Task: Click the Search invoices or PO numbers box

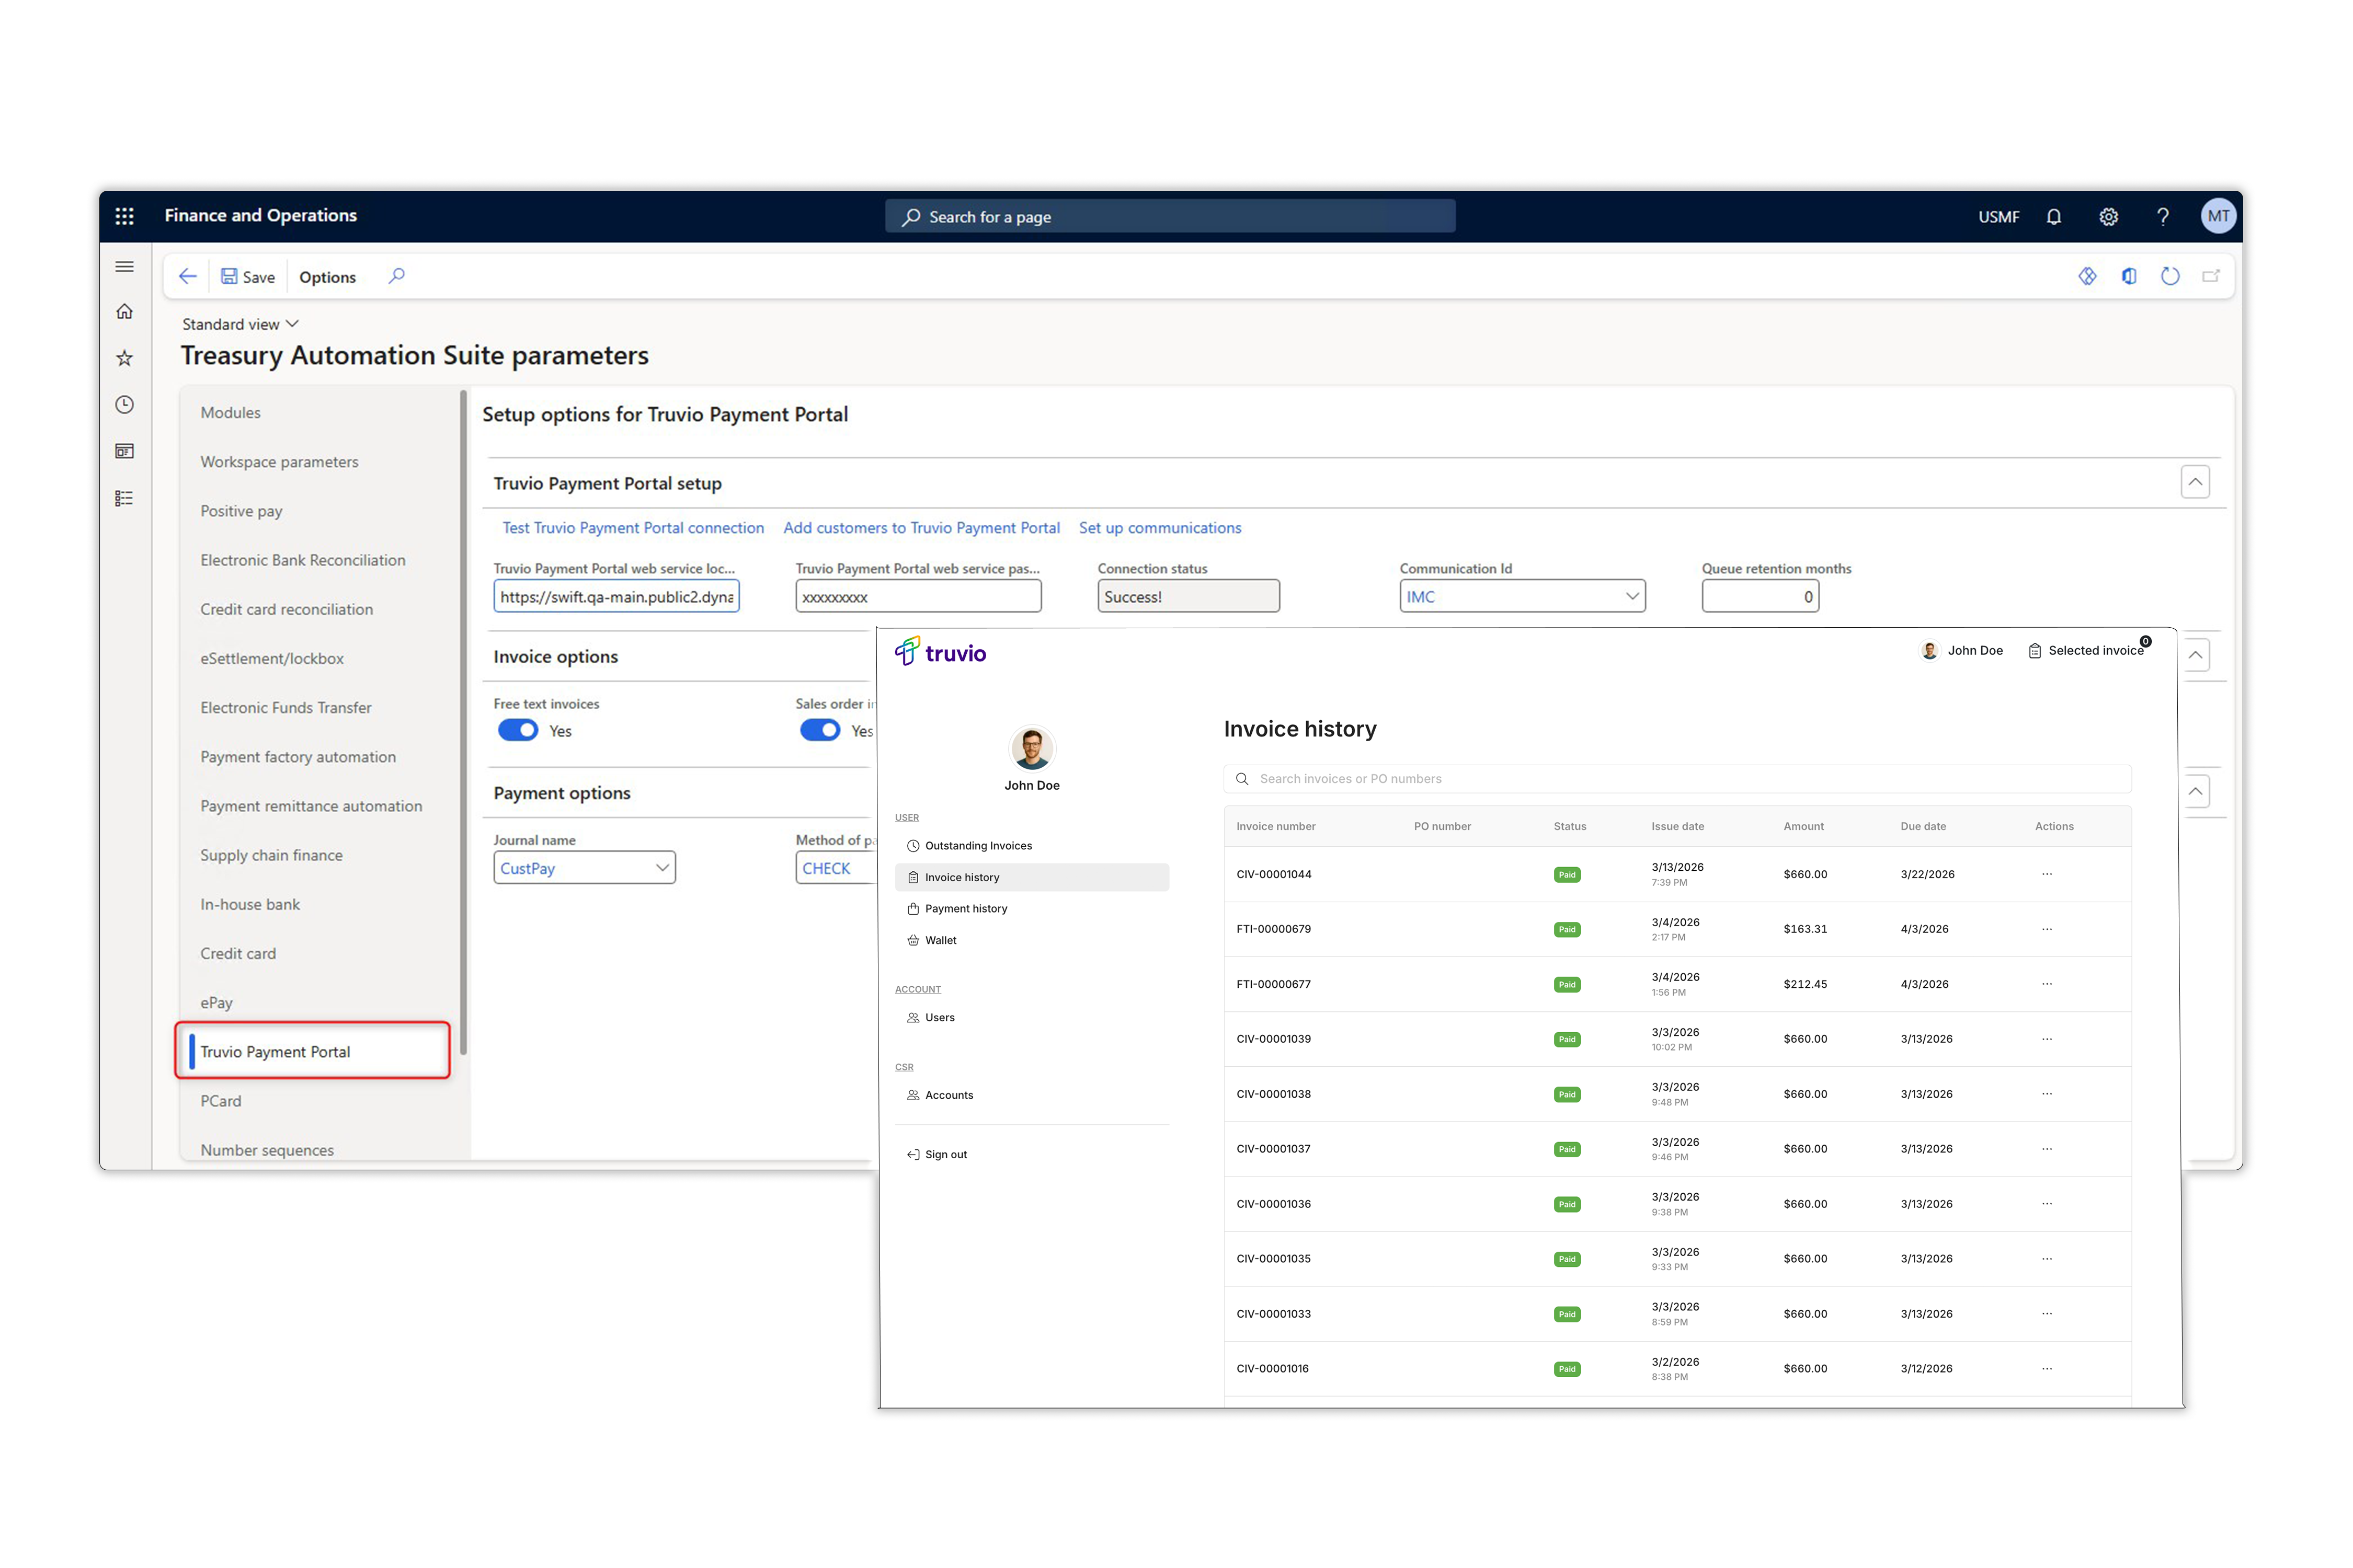Action: pyautogui.click(x=1677, y=779)
